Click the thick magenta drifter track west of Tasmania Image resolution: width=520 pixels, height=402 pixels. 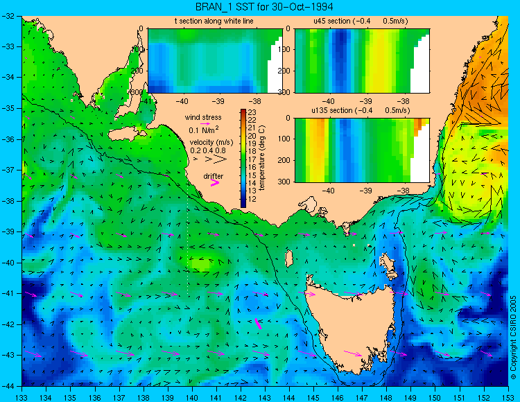(x=258, y=324)
